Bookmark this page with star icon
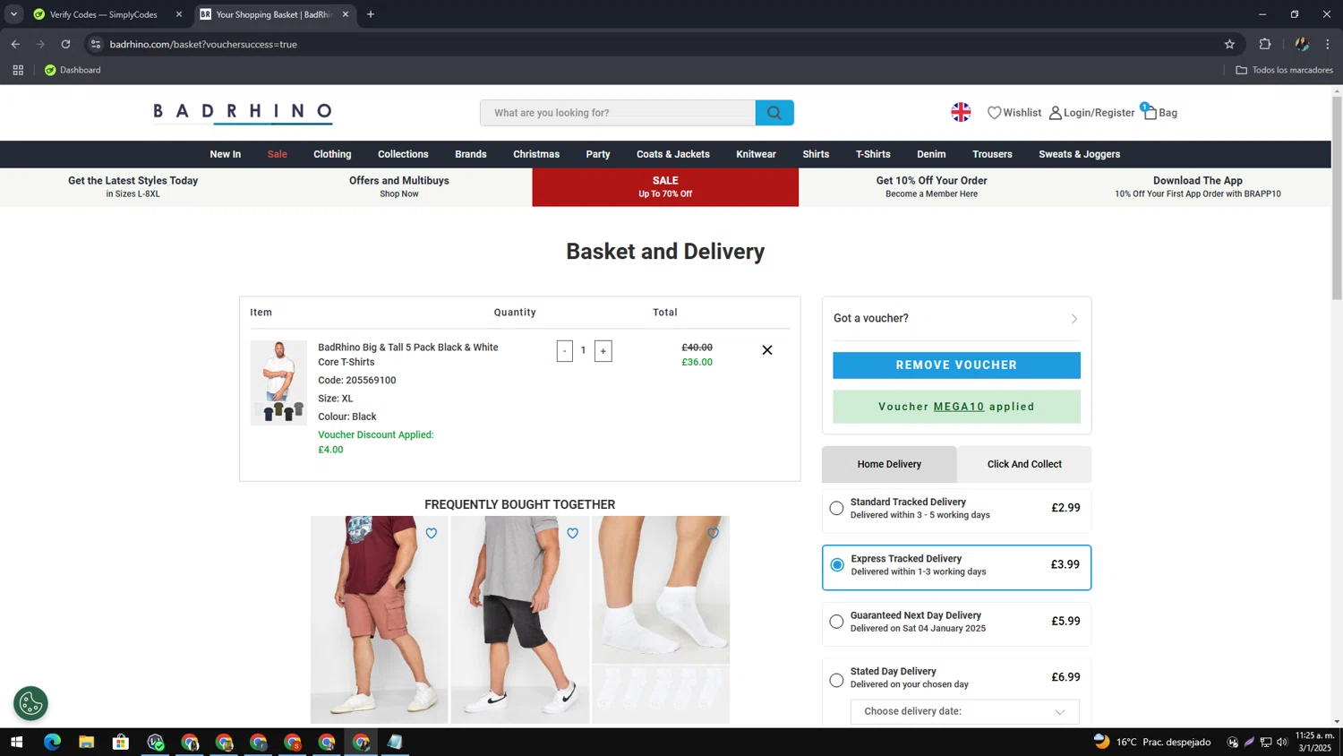Screen dimensions: 1343x756 tap(1229, 44)
